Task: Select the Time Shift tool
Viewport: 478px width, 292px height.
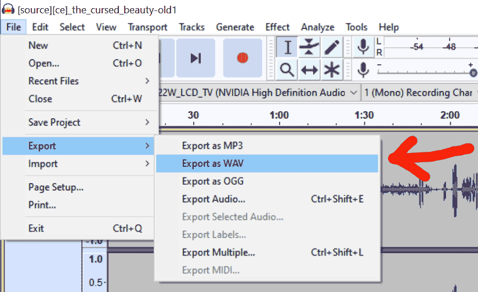Action: coord(309,70)
